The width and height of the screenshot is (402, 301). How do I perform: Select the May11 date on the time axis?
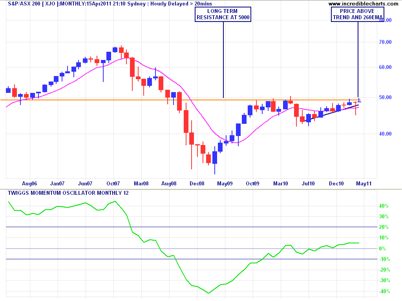coord(364,183)
